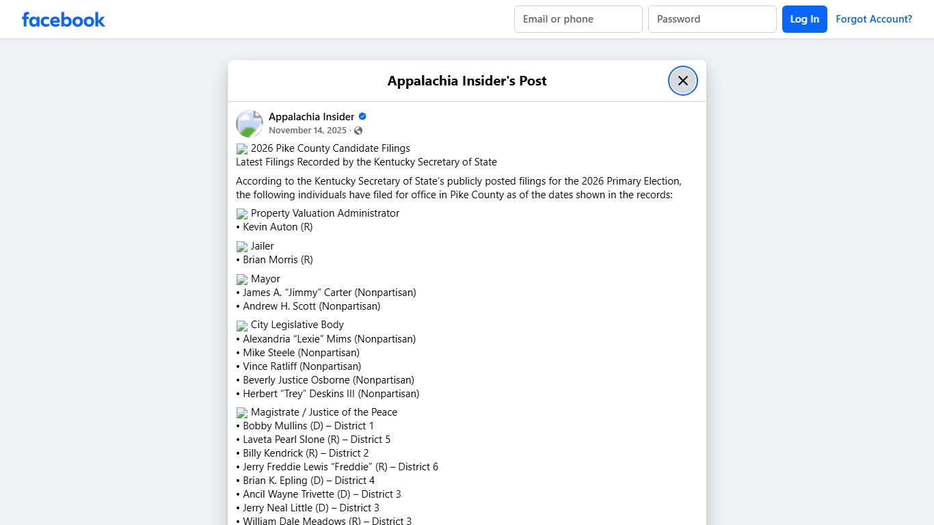Click icon next to the Jailer heading
934x525 pixels.
click(x=241, y=246)
